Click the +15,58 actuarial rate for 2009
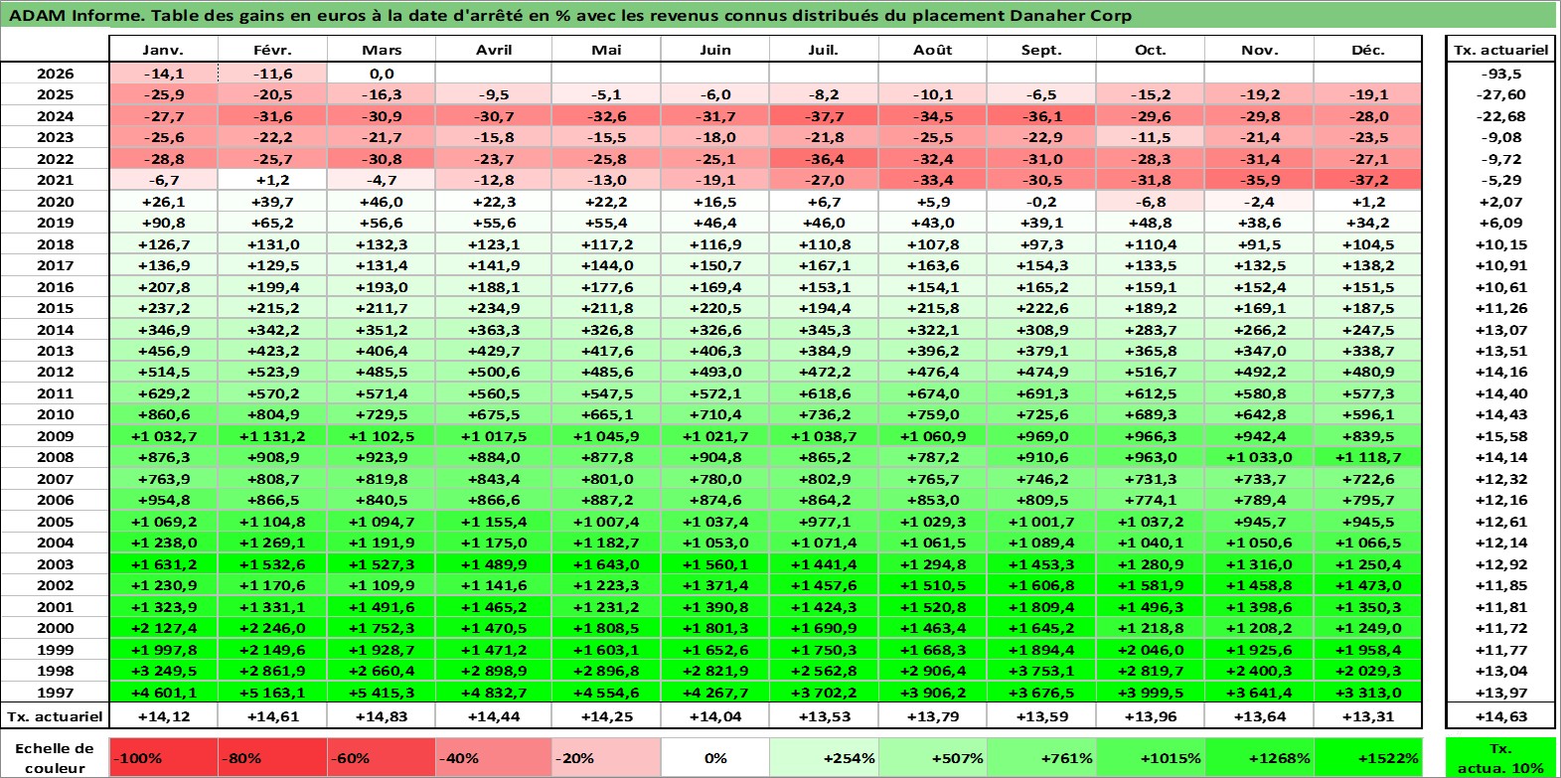The image size is (1561, 778). [x=1500, y=436]
